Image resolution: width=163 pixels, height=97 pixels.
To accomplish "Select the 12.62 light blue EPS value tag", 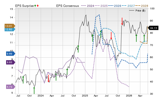I will [10, 29].
